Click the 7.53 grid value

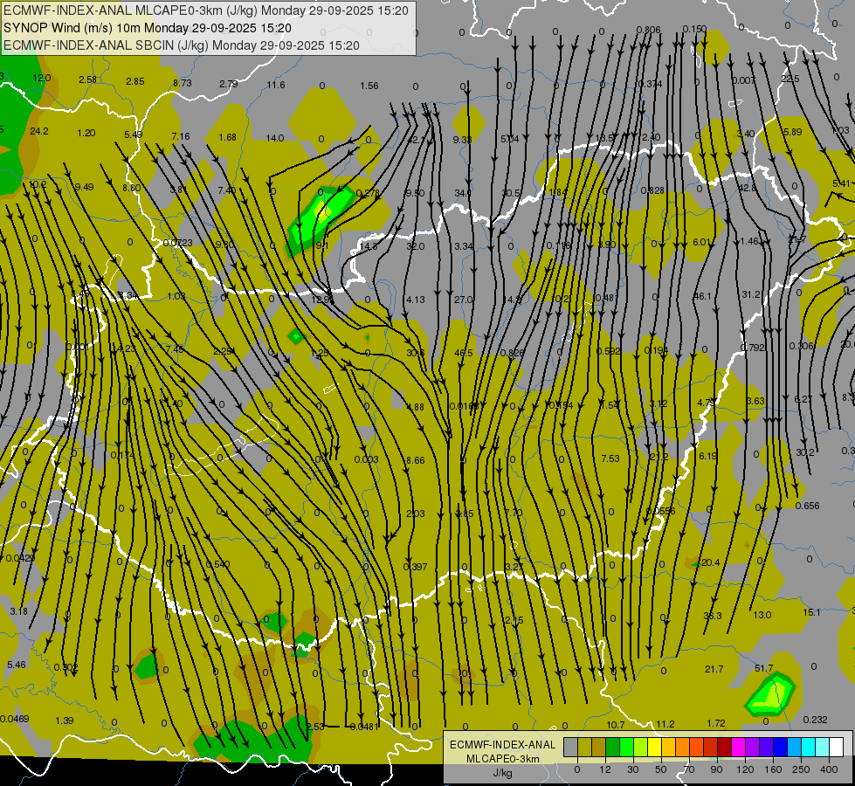pos(610,458)
